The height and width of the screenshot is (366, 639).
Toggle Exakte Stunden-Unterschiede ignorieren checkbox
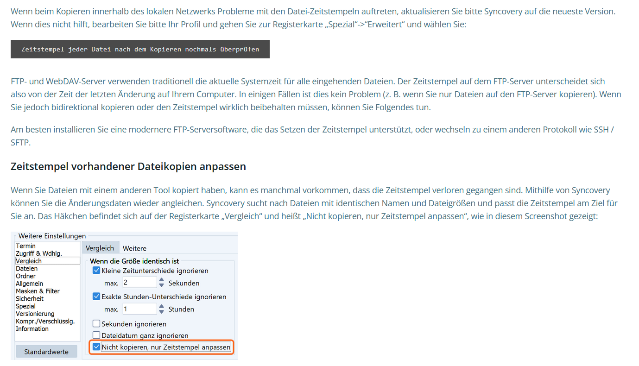point(97,297)
